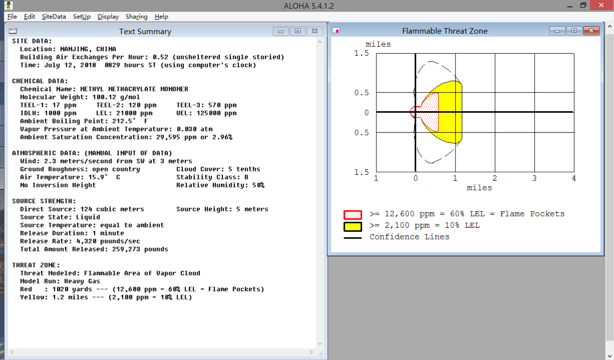Open the Edit menu

(x=29, y=17)
